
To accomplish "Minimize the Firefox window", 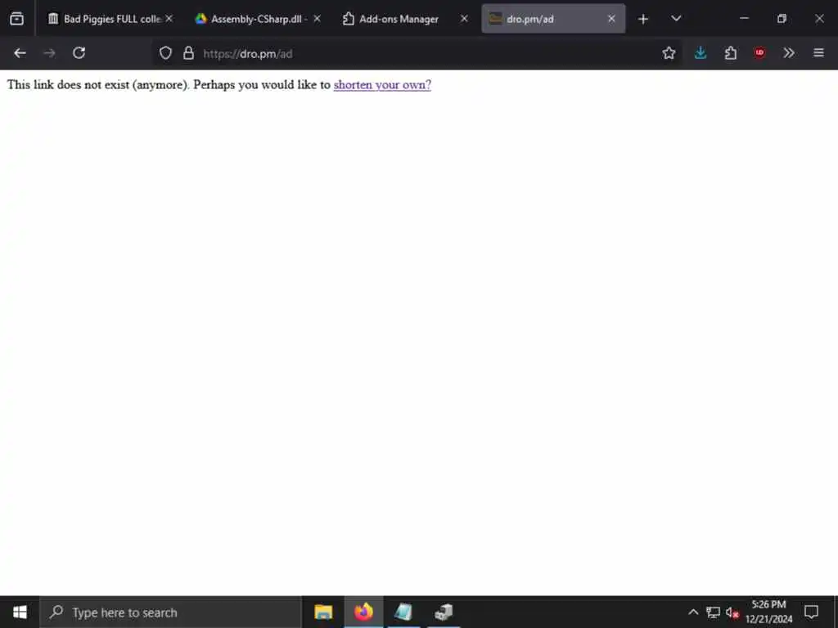I will [744, 19].
